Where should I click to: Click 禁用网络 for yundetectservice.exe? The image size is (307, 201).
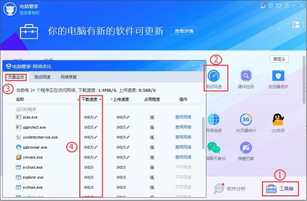point(183,137)
